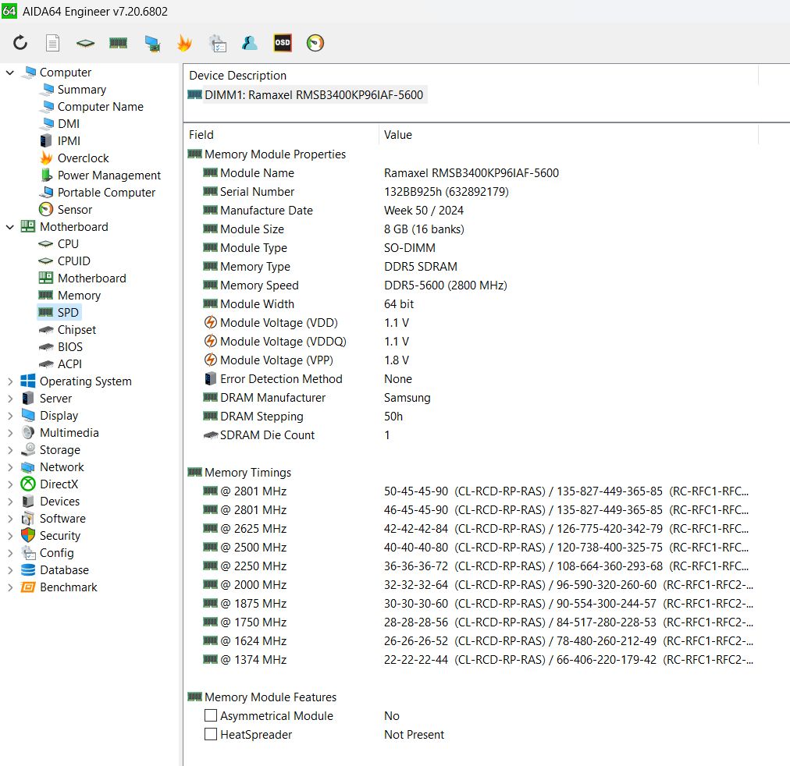Open the Overclock tree item
This screenshot has width=790, height=766.
tap(83, 158)
